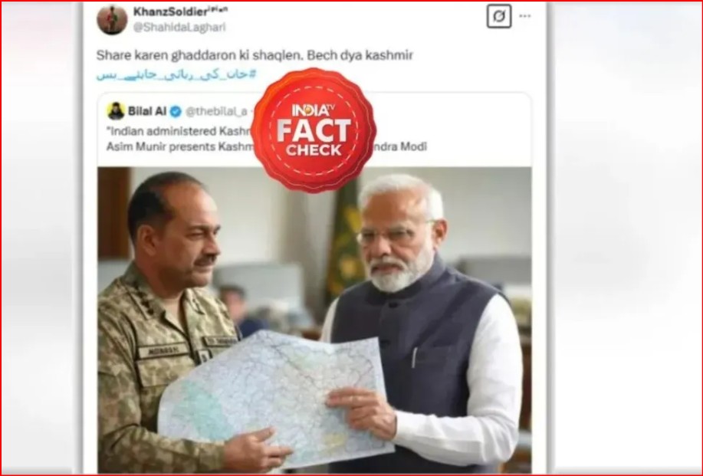This screenshot has width=703, height=476.
Task: Open the Grok slashed-circle icon on the tweet
Action: coord(499,17)
